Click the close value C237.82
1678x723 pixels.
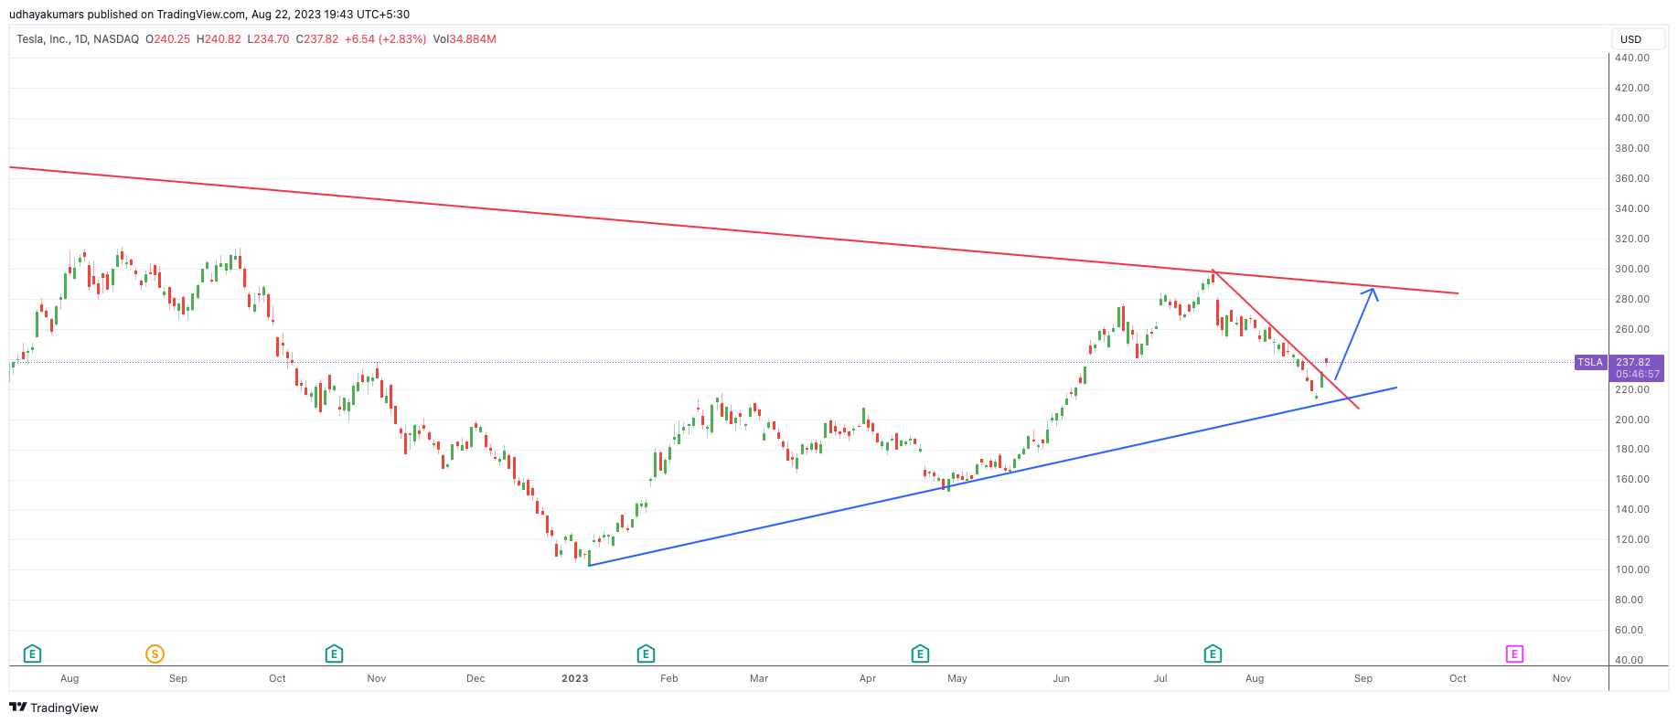[317, 39]
